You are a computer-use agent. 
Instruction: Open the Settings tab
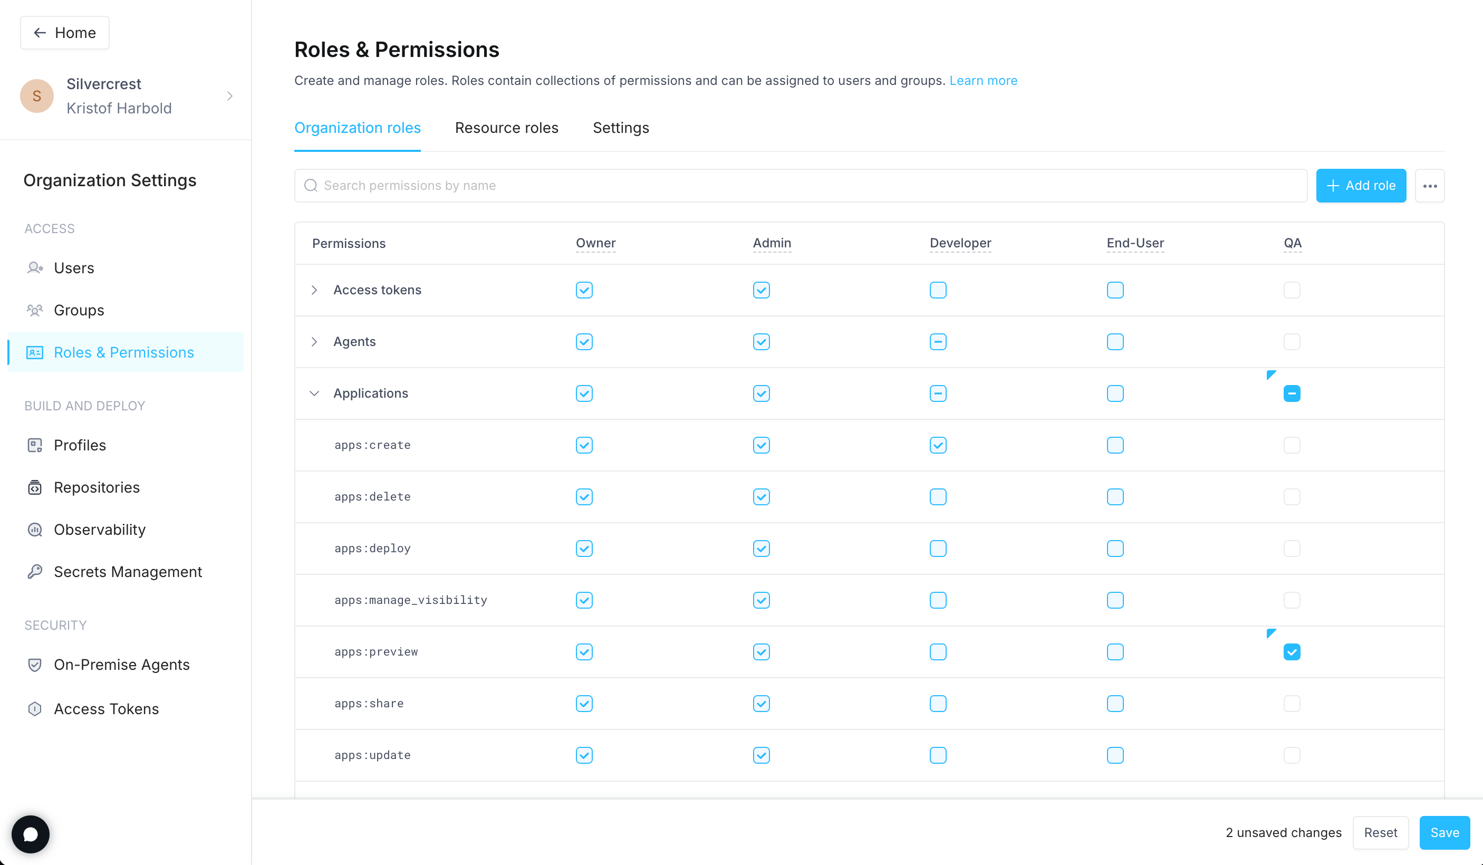pos(620,128)
